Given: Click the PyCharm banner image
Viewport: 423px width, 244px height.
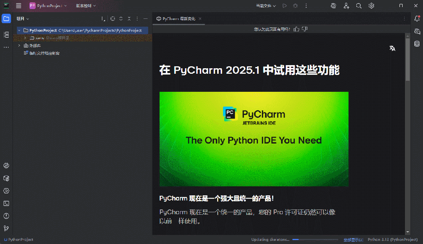Looking at the screenshot, I should 254,139.
